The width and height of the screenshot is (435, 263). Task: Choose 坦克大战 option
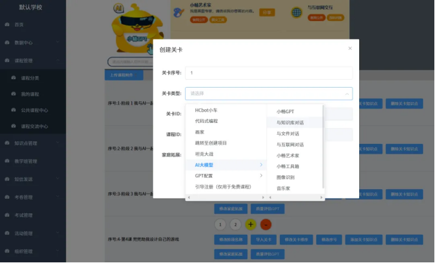[x=226, y=154]
